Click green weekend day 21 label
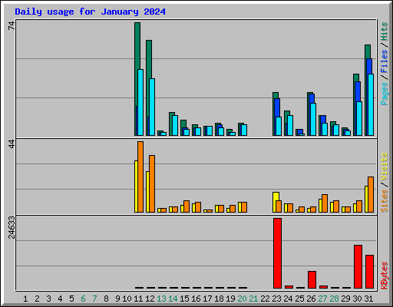393x307 pixels. (253, 299)
